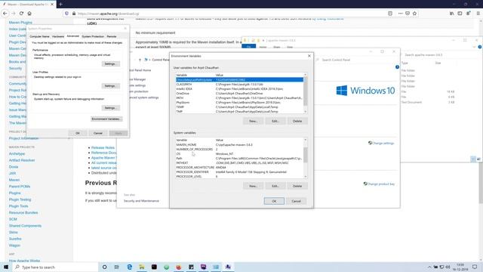The height and width of the screenshot is (272, 483).
Task: Open Cortana from the taskbar
Action: 104,267
